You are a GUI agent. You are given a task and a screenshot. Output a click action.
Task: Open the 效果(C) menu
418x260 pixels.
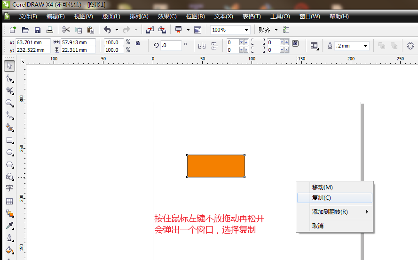pos(167,16)
